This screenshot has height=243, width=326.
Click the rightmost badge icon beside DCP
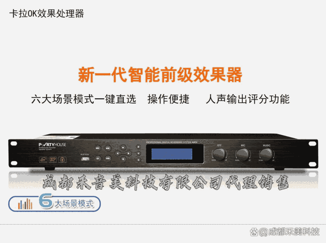(62, 159)
